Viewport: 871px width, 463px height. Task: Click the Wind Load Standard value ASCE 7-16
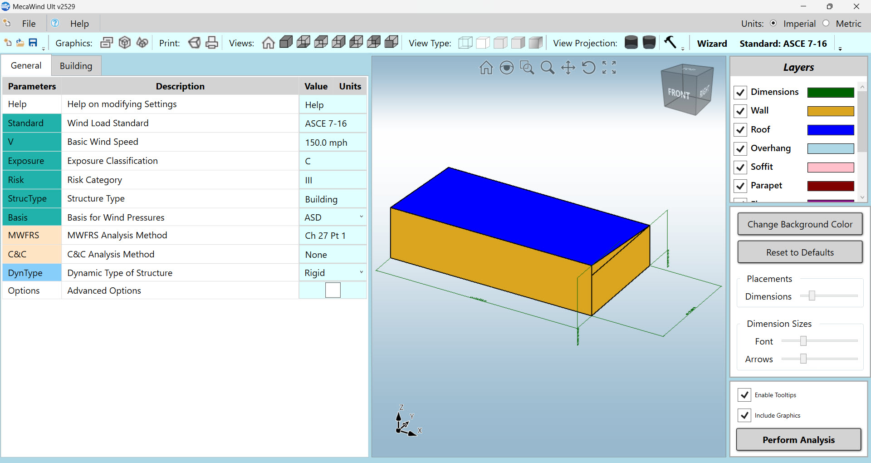click(333, 123)
